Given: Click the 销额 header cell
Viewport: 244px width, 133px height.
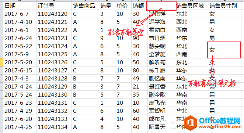Looking at the screenshot, I should (139, 6).
